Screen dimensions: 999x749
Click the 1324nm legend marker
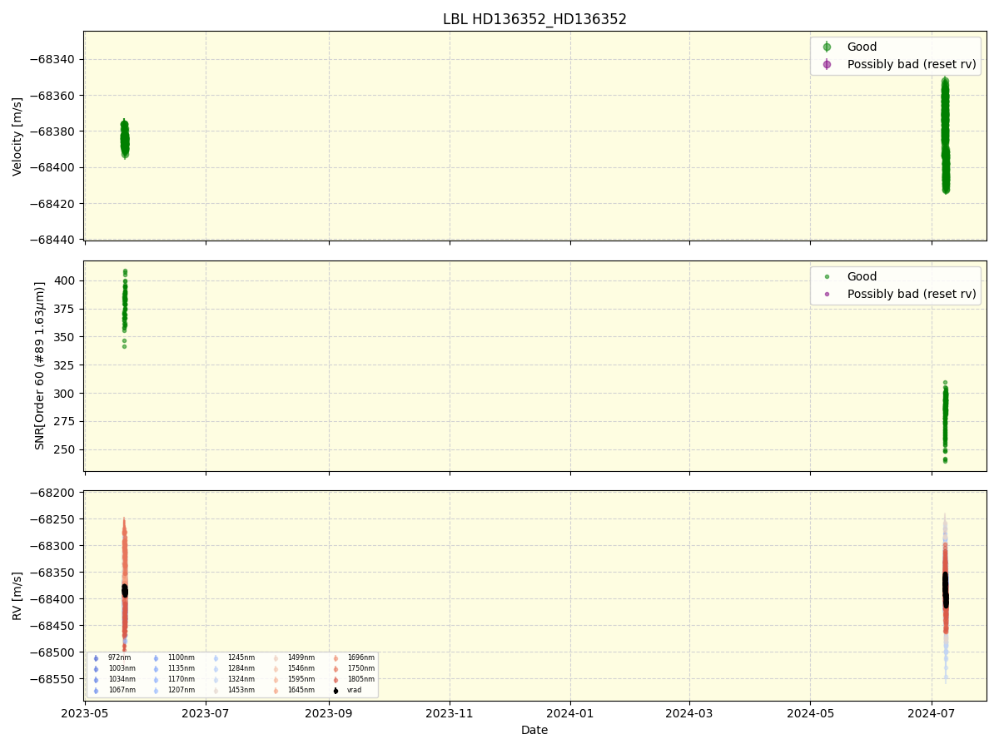click(216, 680)
